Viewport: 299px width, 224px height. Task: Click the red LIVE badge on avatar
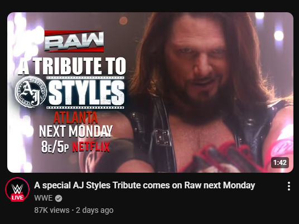pos(17,197)
